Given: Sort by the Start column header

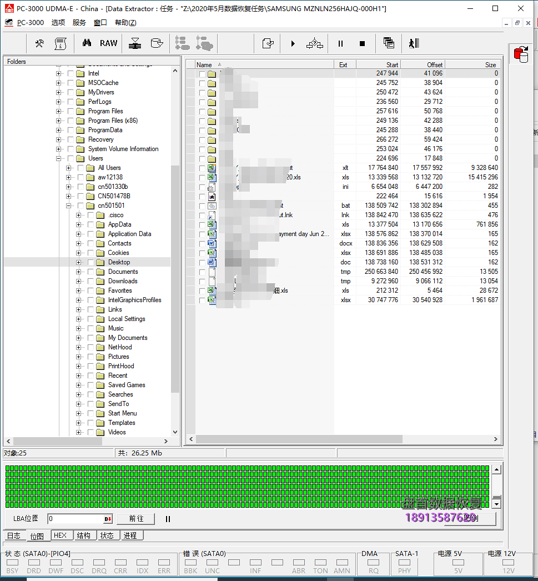Looking at the screenshot, I should 379,64.
